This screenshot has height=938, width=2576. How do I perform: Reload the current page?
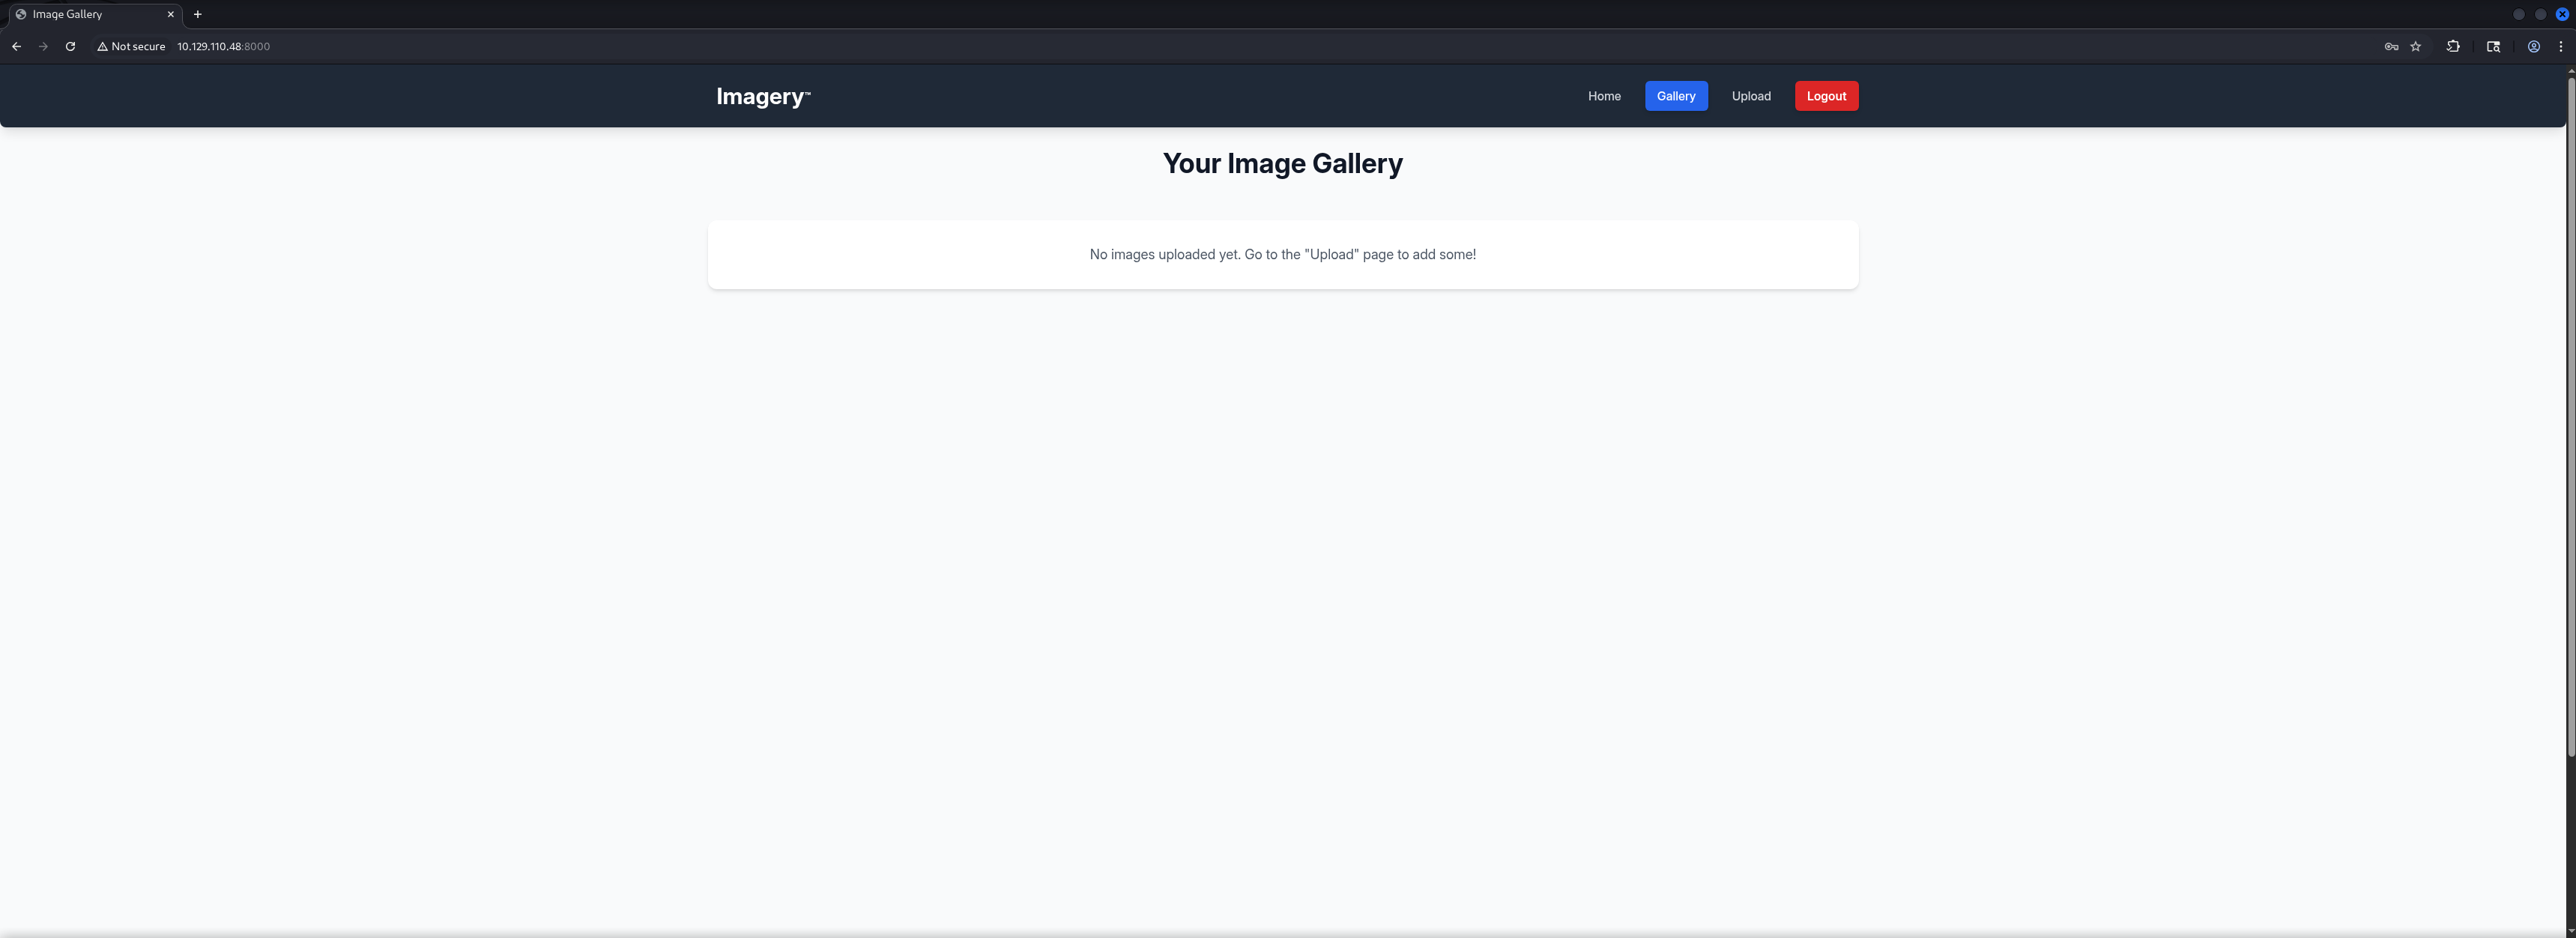pyautogui.click(x=70, y=46)
